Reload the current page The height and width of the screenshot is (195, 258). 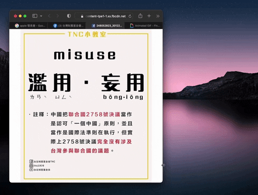(130, 16)
